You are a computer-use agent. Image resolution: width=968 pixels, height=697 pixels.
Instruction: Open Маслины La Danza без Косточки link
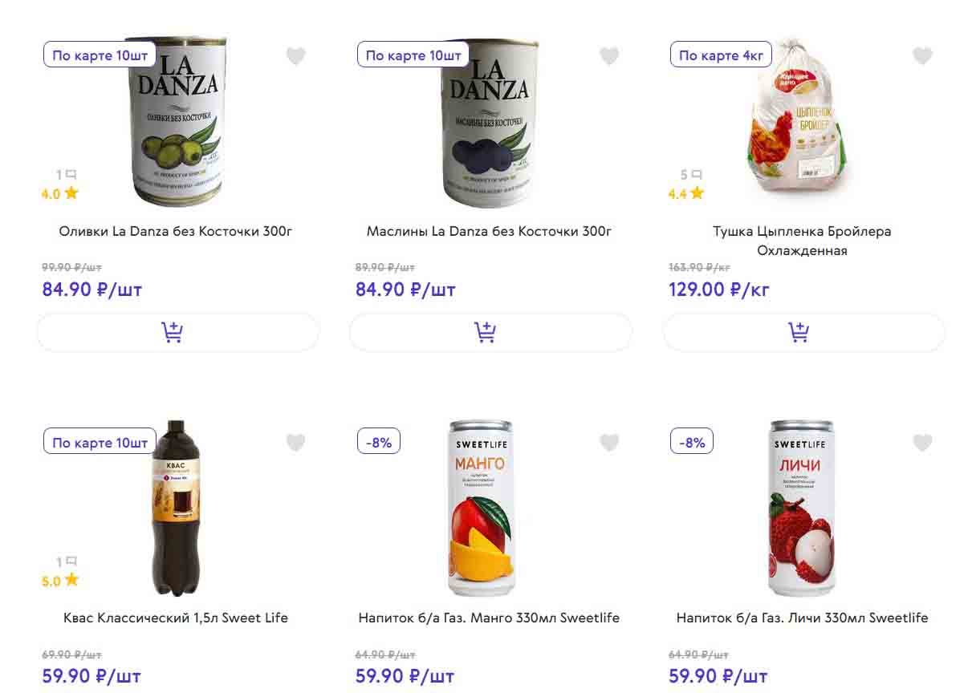click(x=489, y=232)
